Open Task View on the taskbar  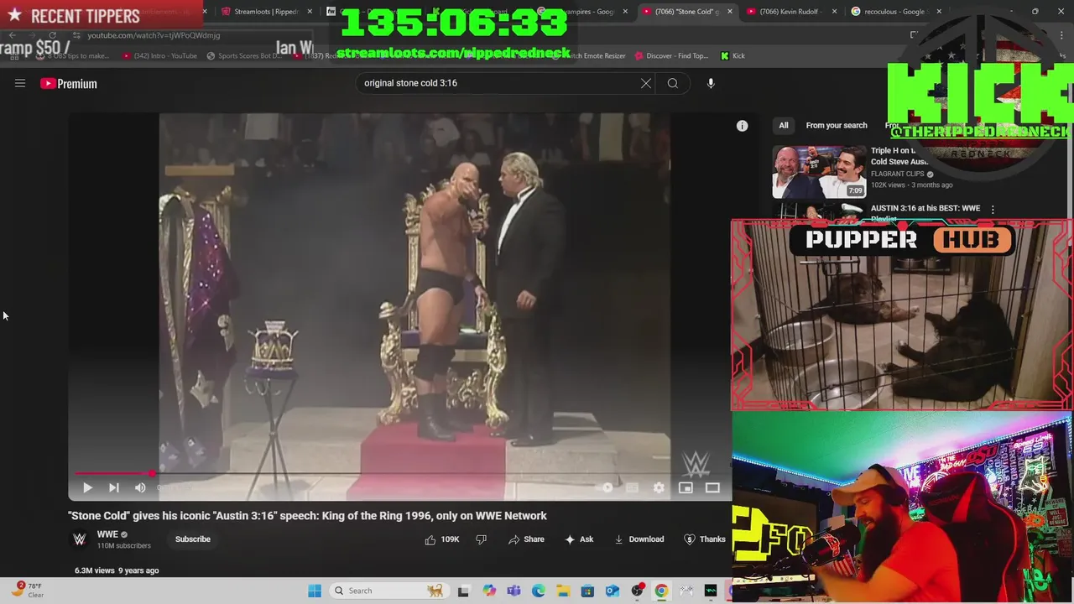463,591
